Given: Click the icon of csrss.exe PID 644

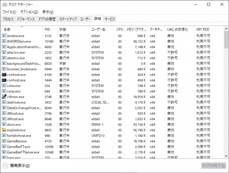Looking at the screenshot, I should (4, 91).
